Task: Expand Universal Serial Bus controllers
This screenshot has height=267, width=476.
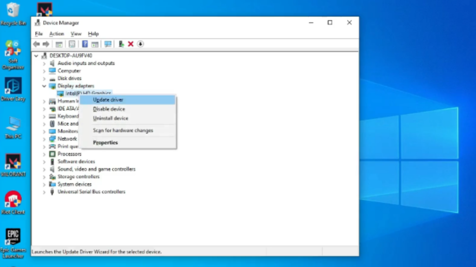Action: coord(44,191)
